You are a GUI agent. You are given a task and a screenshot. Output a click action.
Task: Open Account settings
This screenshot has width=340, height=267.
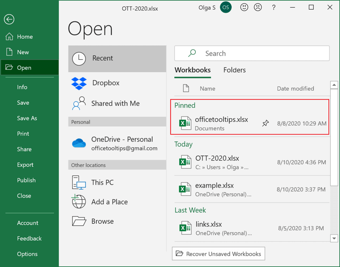[28, 223]
